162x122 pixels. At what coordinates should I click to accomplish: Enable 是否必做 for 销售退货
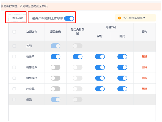55,67
